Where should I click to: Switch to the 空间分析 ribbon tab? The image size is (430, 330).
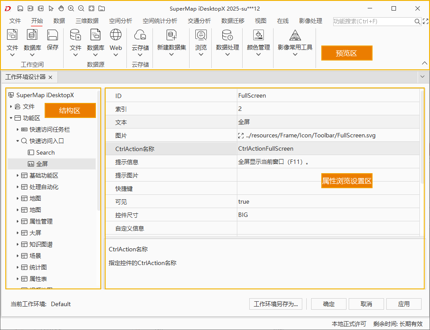pyautogui.click(x=120, y=21)
